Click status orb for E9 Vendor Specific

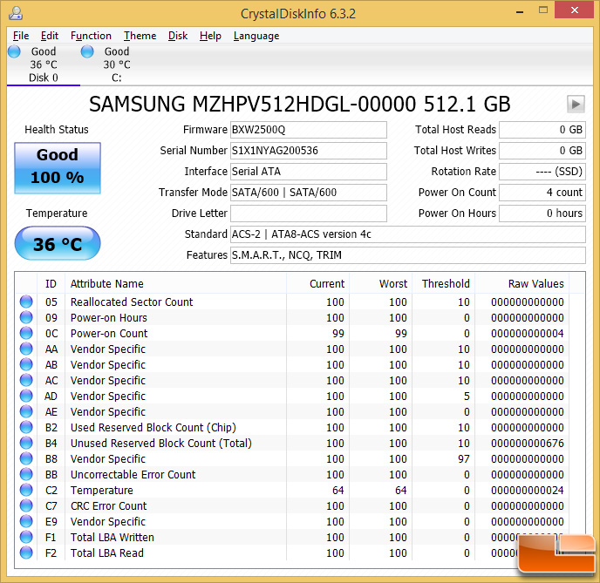pyautogui.click(x=26, y=521)
